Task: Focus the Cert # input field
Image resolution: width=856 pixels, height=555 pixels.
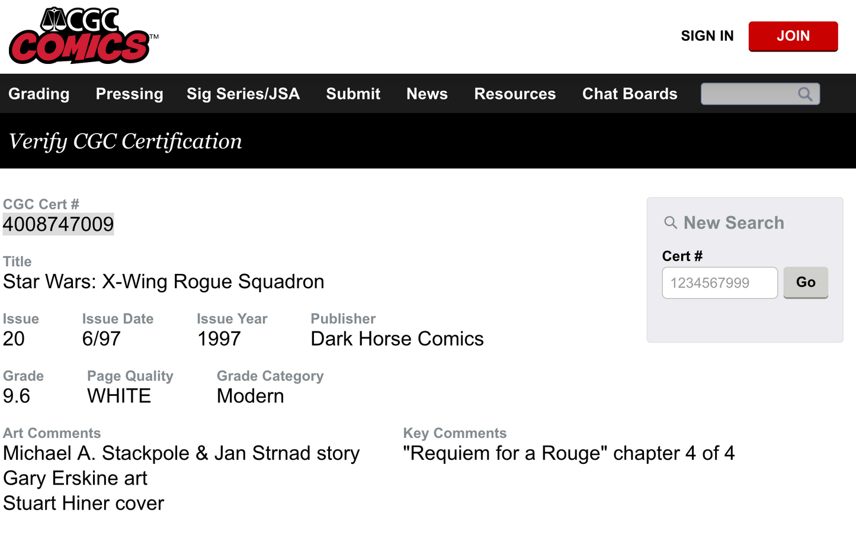Action: pyautogui.click(x=719, y=283)
